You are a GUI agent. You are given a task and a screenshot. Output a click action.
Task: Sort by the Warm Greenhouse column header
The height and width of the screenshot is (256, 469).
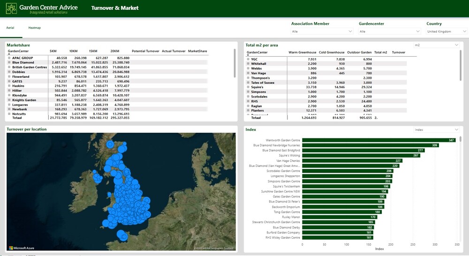click(302, 53)
